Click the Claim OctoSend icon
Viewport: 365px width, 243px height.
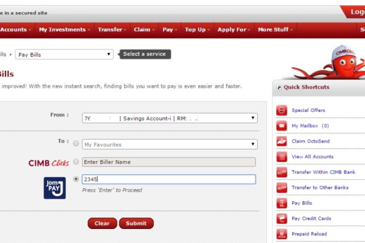[281, 141]
